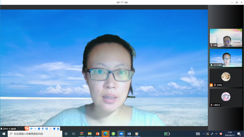Open the soft keyboard on Sogou toolbar

[x=46, y=129]
